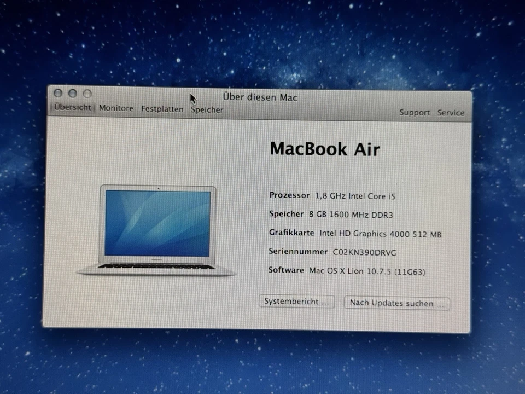Click the Software version Mac OS X Lion 10.7.5

[x=367, y=271]
